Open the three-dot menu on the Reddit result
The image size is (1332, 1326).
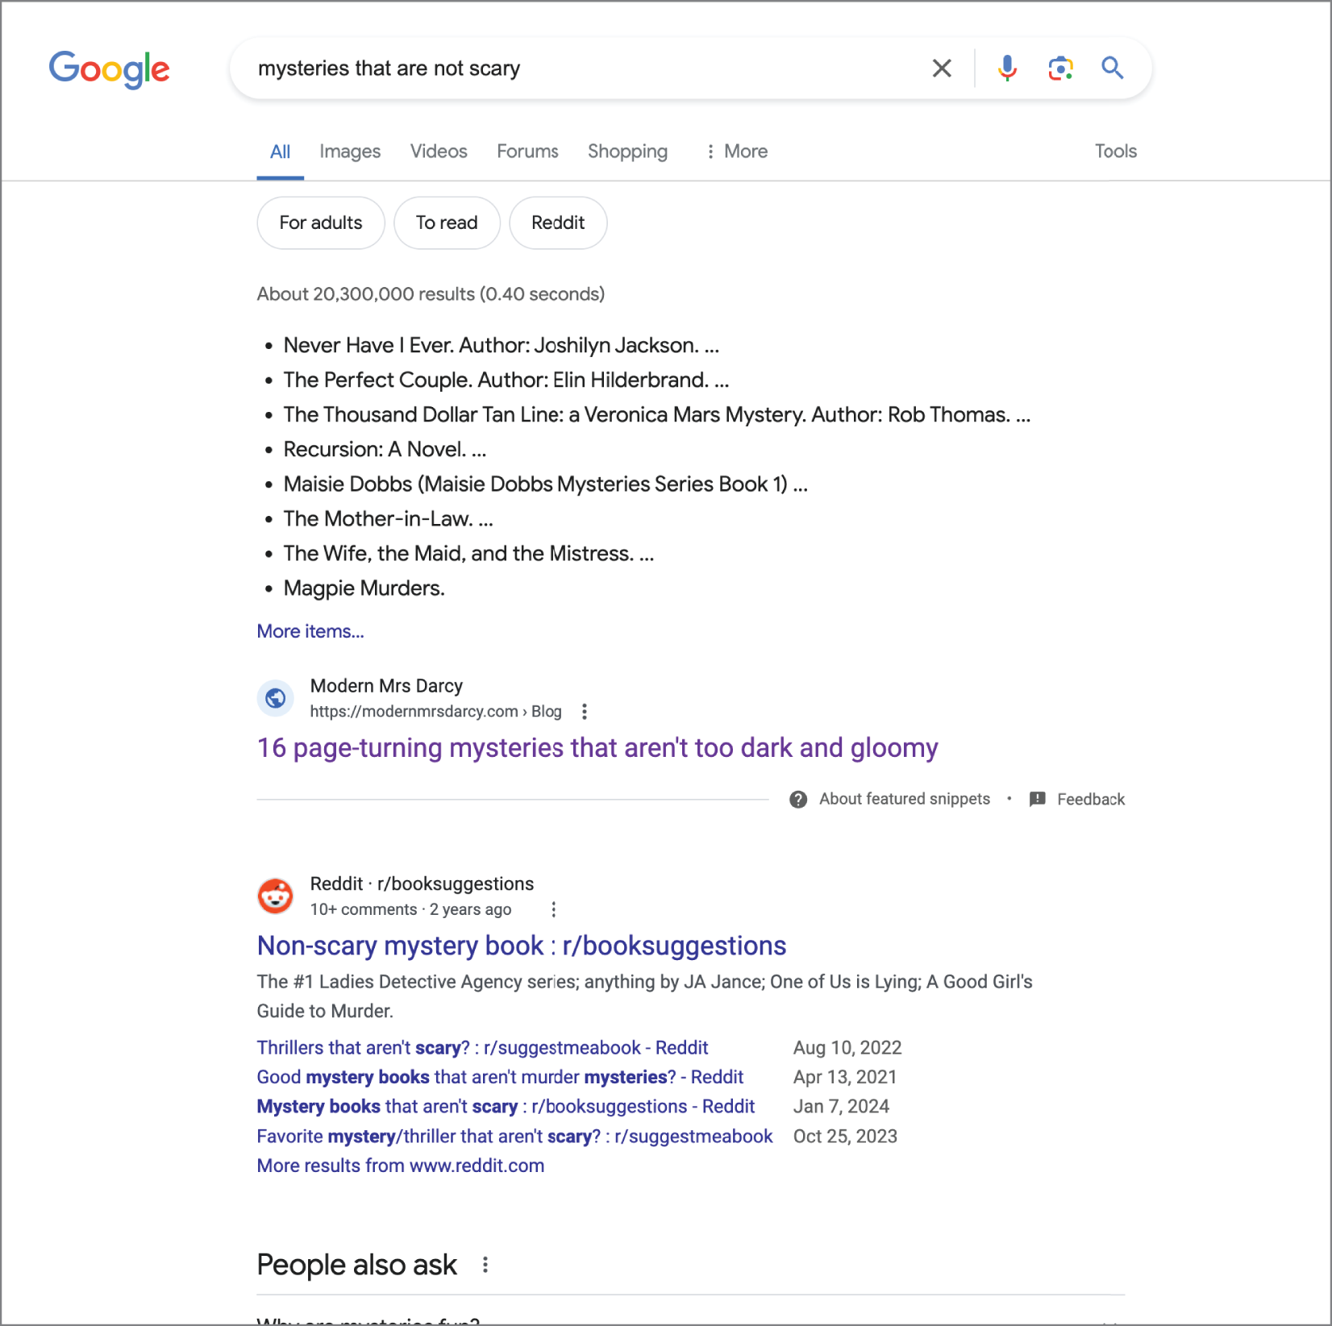tap(554, 908)
